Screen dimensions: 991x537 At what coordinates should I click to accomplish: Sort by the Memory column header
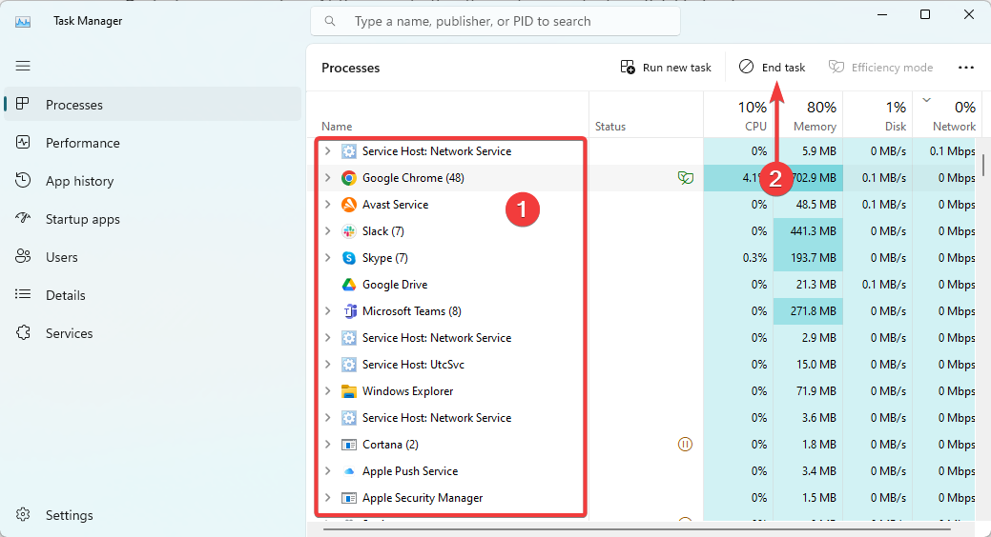808,115
